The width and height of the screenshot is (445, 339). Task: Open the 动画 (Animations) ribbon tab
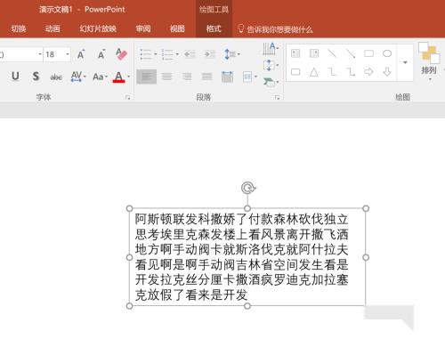point(53,28)
